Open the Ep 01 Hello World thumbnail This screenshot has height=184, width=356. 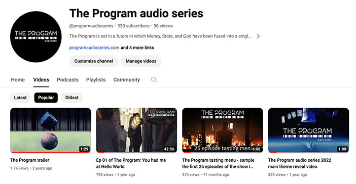(136, 130)
